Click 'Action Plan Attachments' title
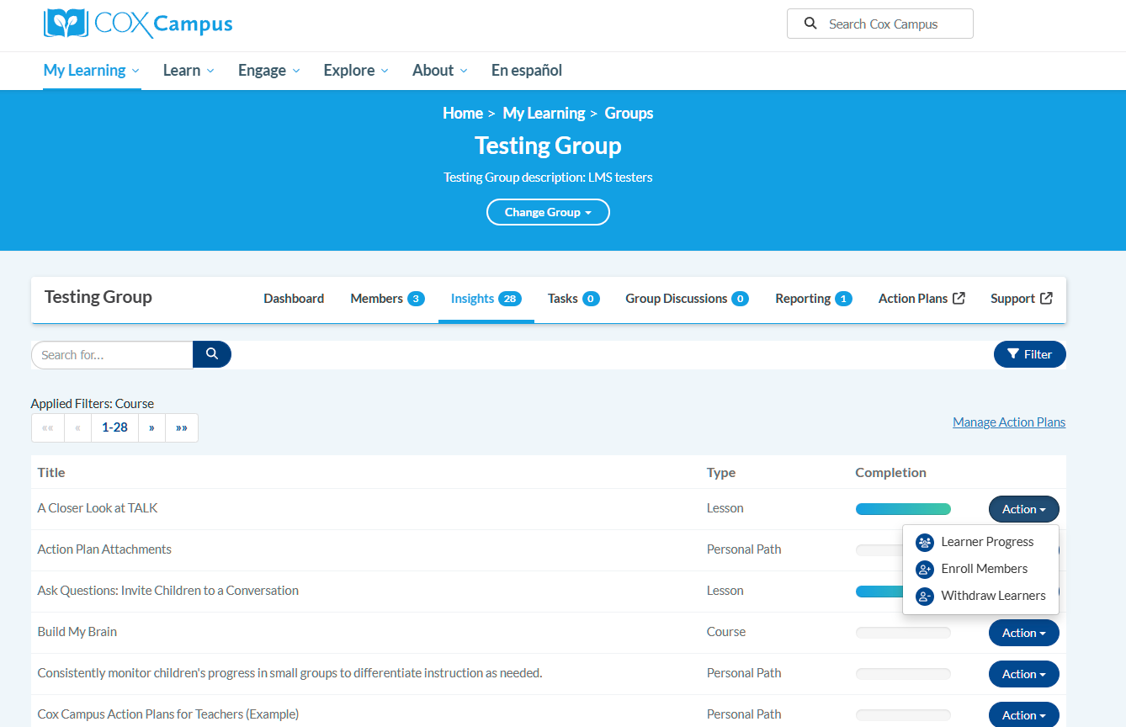The height and width of the screenshot is (727, 1126). (104, 549)
